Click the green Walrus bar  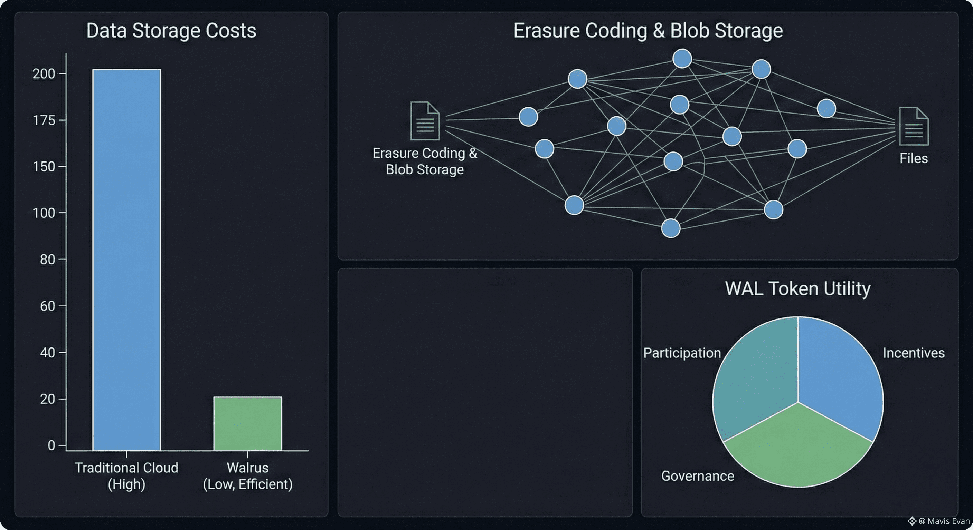tap(247, 423)
